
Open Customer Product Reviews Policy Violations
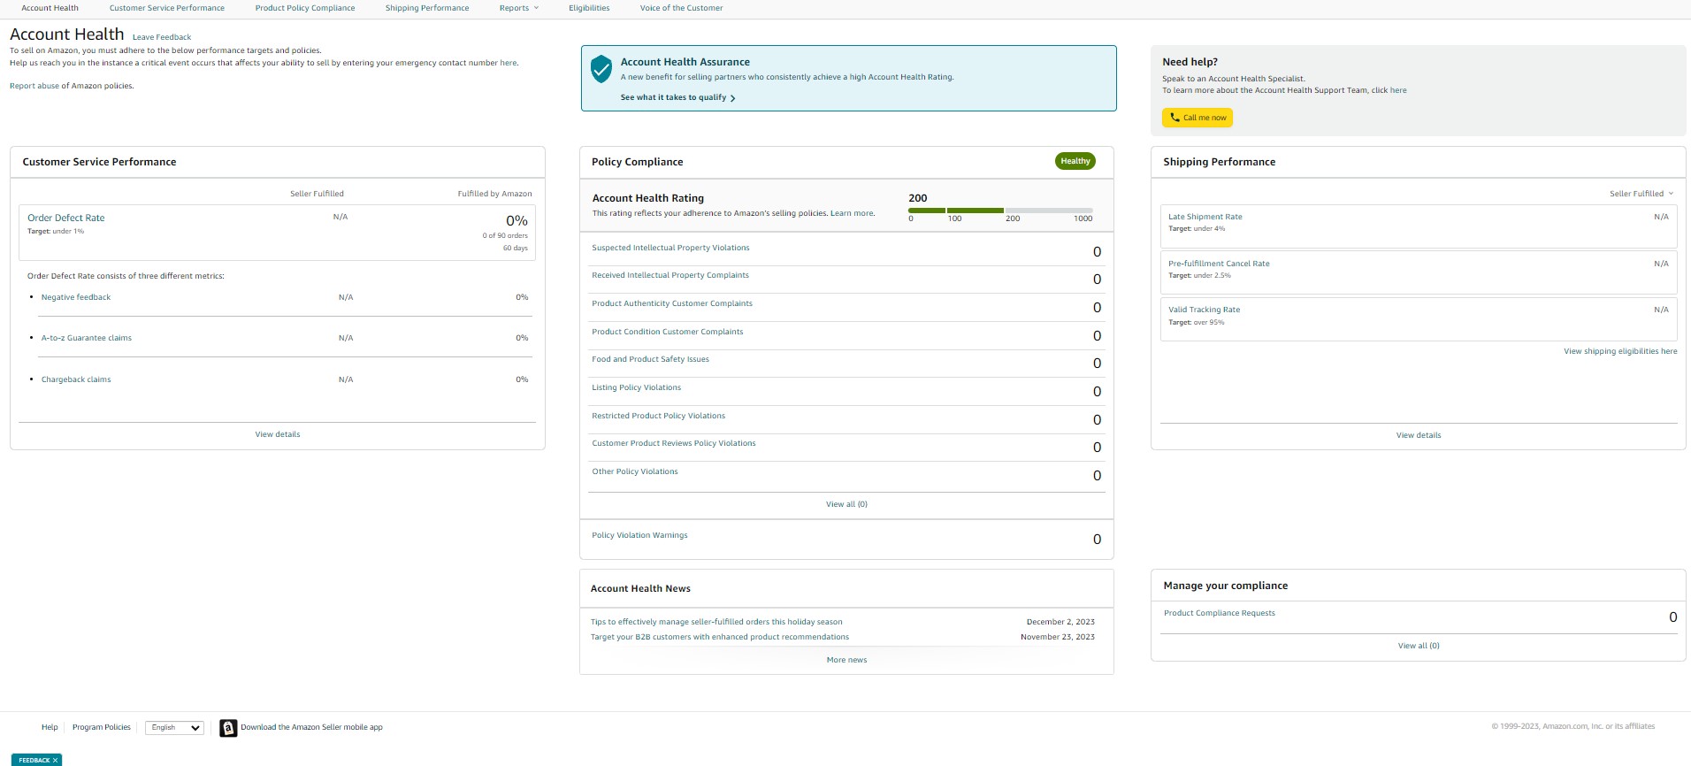point(674,443)
